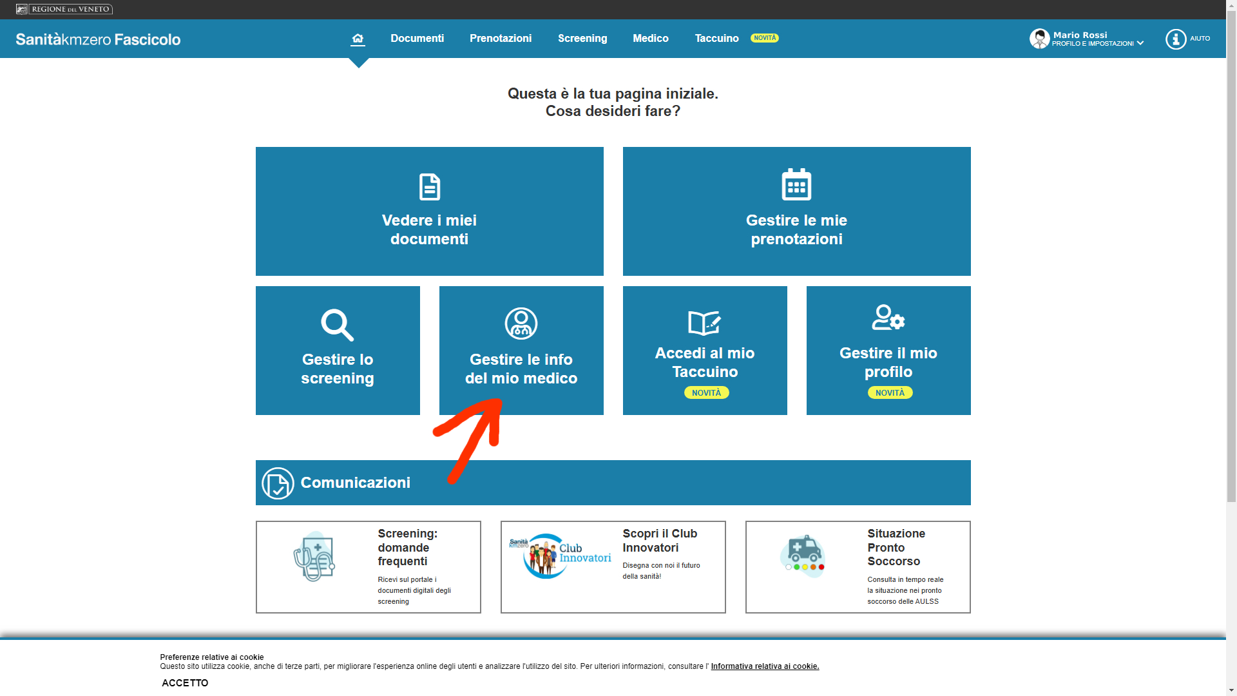This screenshot has width=1237, height=696.
Task: Expand Profilo e Impostazioni dropdown chevron
Action: (1140, 44)
